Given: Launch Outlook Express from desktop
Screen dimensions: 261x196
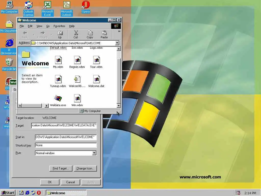Looking at the screenshot, I should pos(28,8).
